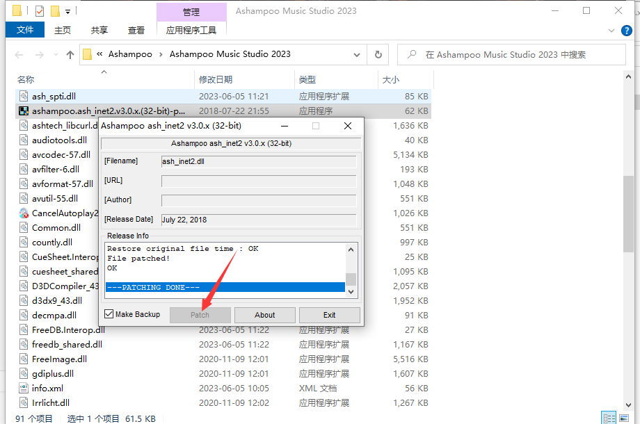Open the 应用程序工具 ribbon tab
Image resolution: width=640 pixels, height=424 pixels.
pos(191,30)
